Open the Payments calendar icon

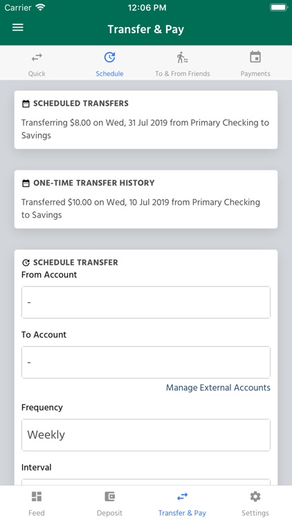255,57
